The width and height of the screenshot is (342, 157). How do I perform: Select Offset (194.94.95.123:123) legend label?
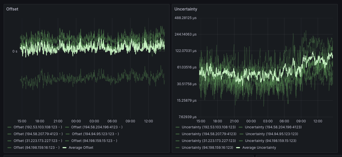(x=95, y=134)
